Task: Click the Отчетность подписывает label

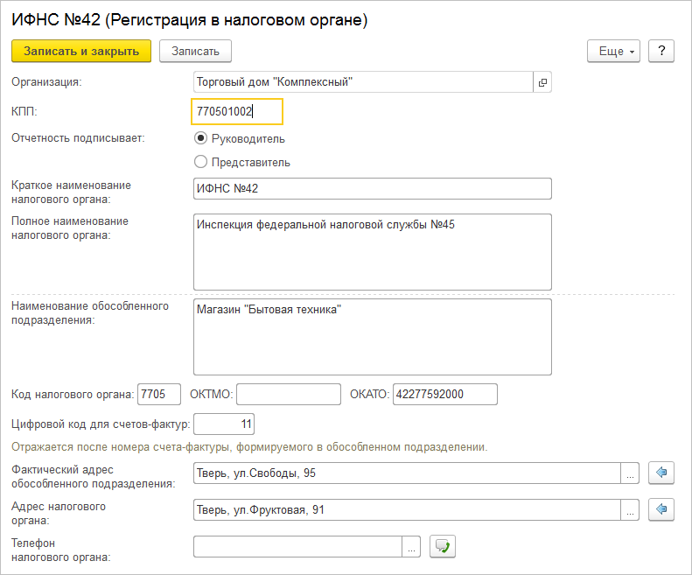Action: click(78, 137)
